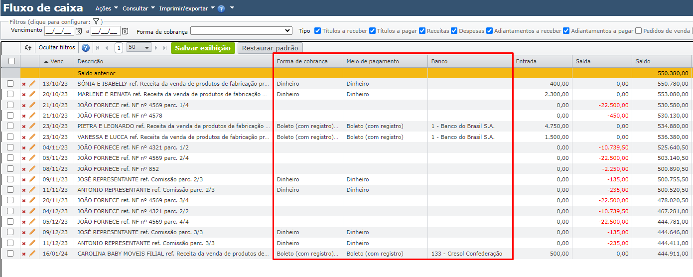693x277 pixels.
Task: Uncheck Títulos a receber
Action: pyautogui.click(x=318, y=31)
